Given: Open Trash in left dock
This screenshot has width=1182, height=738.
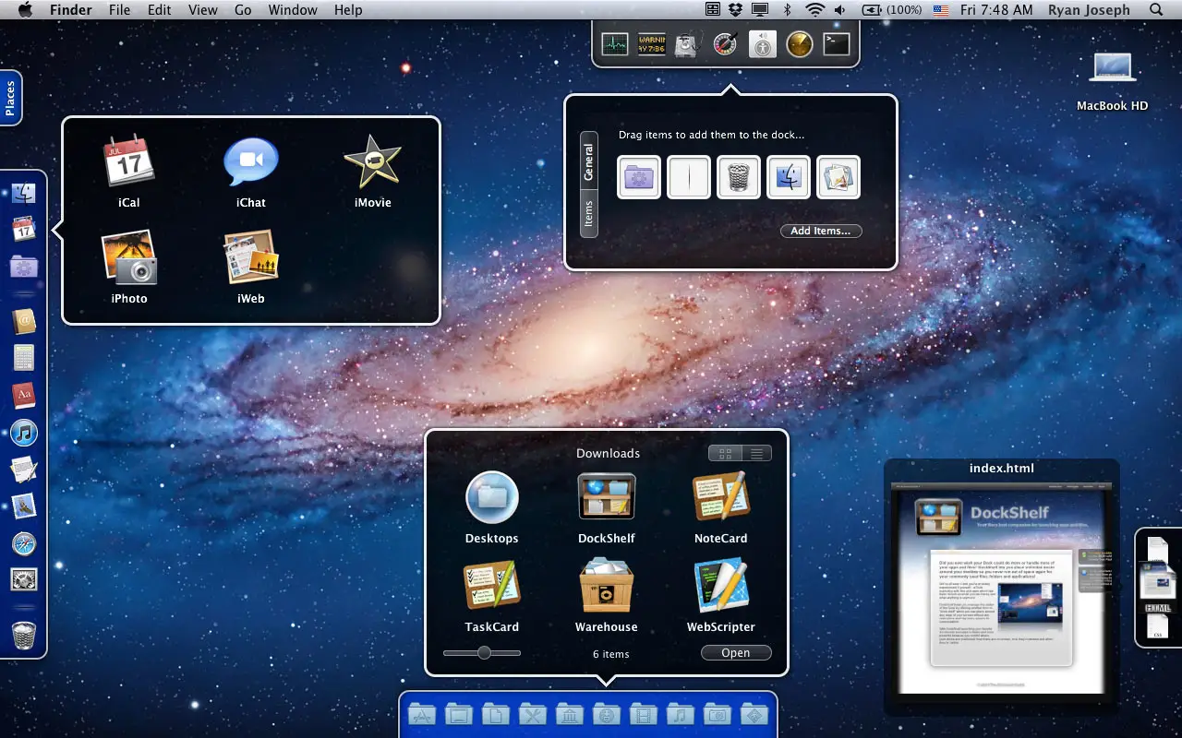Looking at the screenshot, I should tap(24, 635).
